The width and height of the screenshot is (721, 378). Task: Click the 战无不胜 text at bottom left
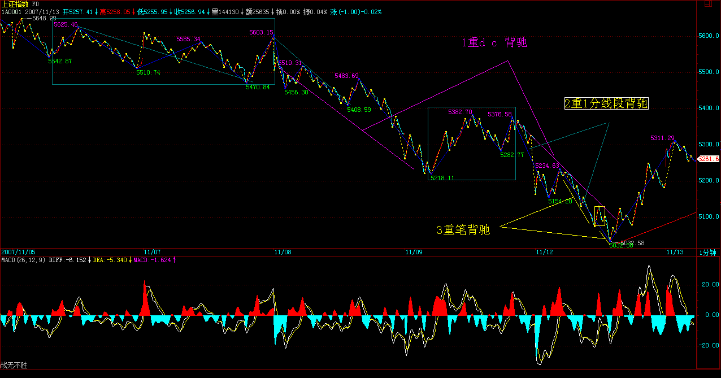[x=14, y=366]
